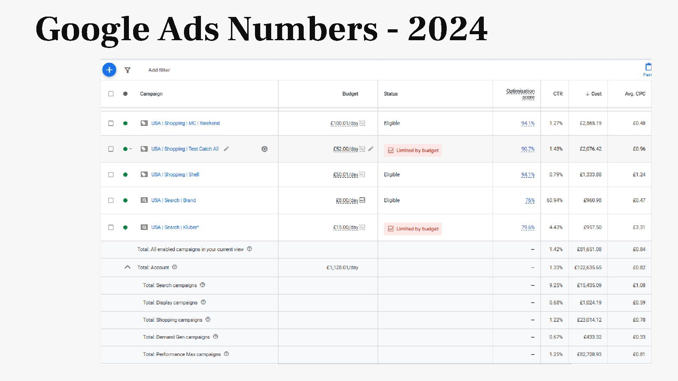This screenshot has height=381, width=678.
Task: Click the filter funnel icon
Action: click(x=127, y=70)
